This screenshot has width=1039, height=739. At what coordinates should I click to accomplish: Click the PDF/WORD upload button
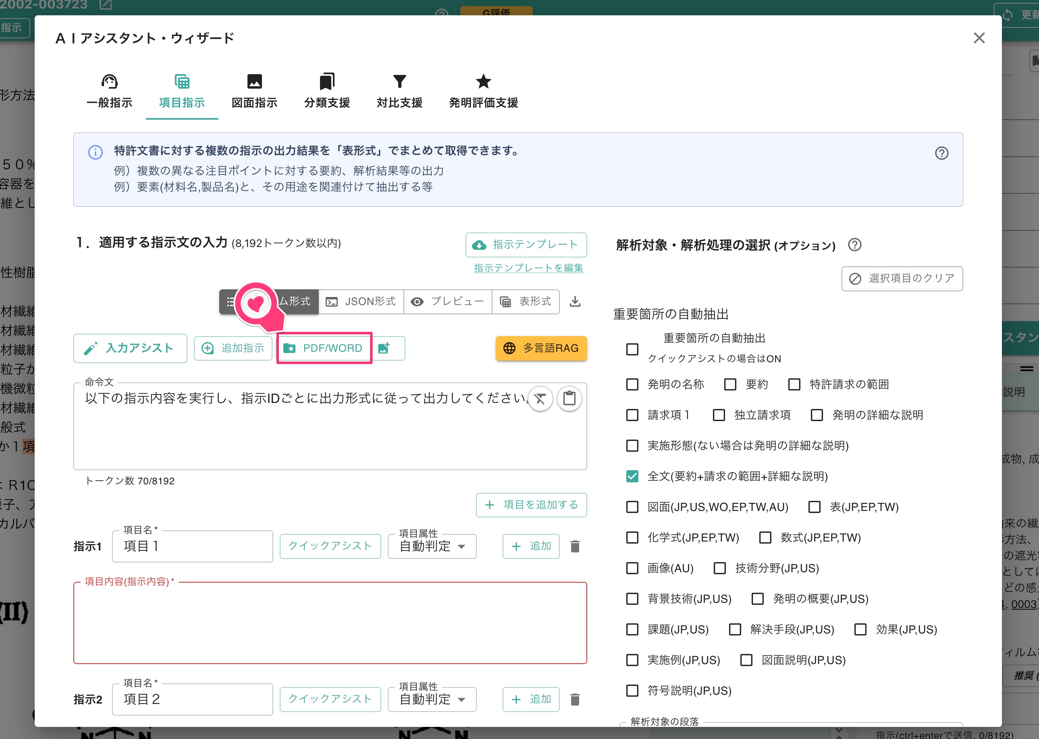coord(324,348)
